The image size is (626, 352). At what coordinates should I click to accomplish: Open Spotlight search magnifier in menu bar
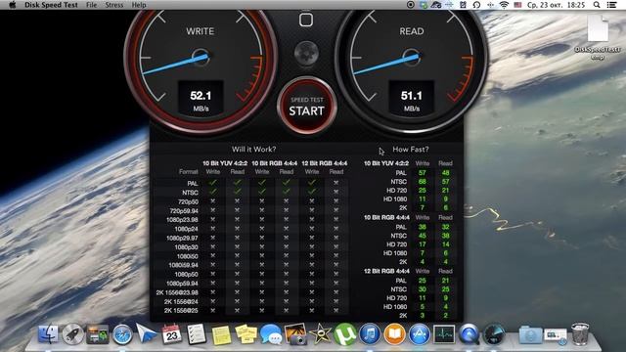tap(597, 5)
